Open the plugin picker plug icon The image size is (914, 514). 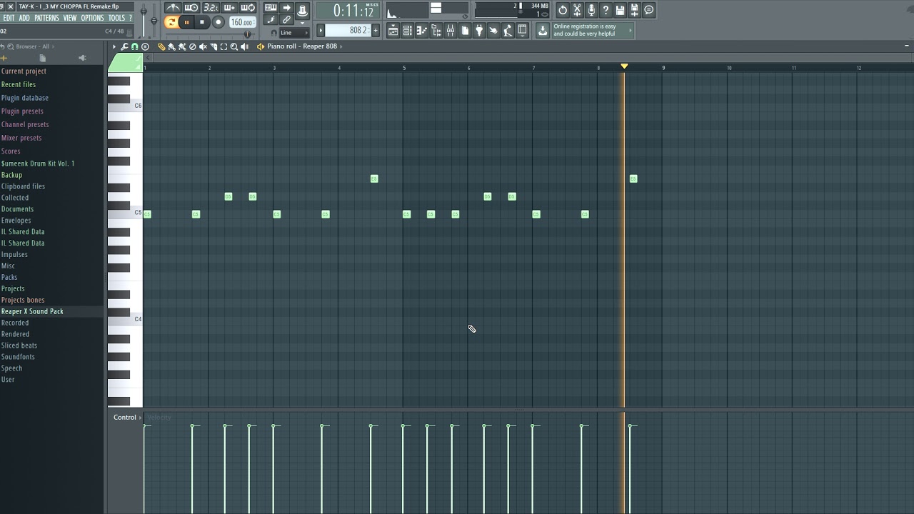(479, 31)
